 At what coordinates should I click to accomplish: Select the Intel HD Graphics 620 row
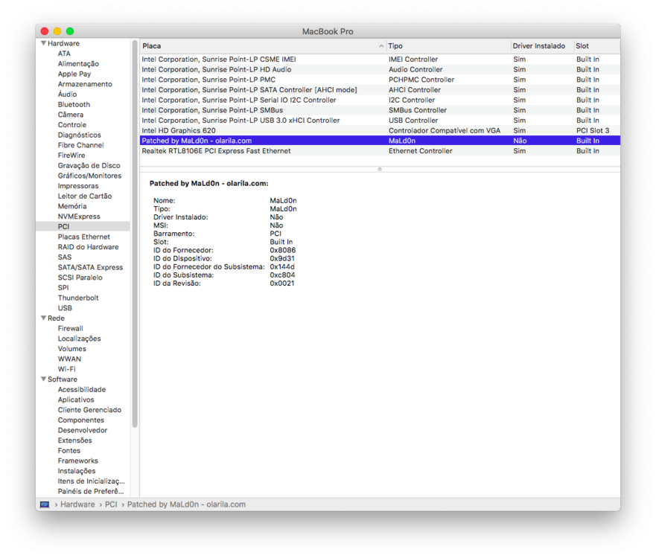(x=179, y=130)
